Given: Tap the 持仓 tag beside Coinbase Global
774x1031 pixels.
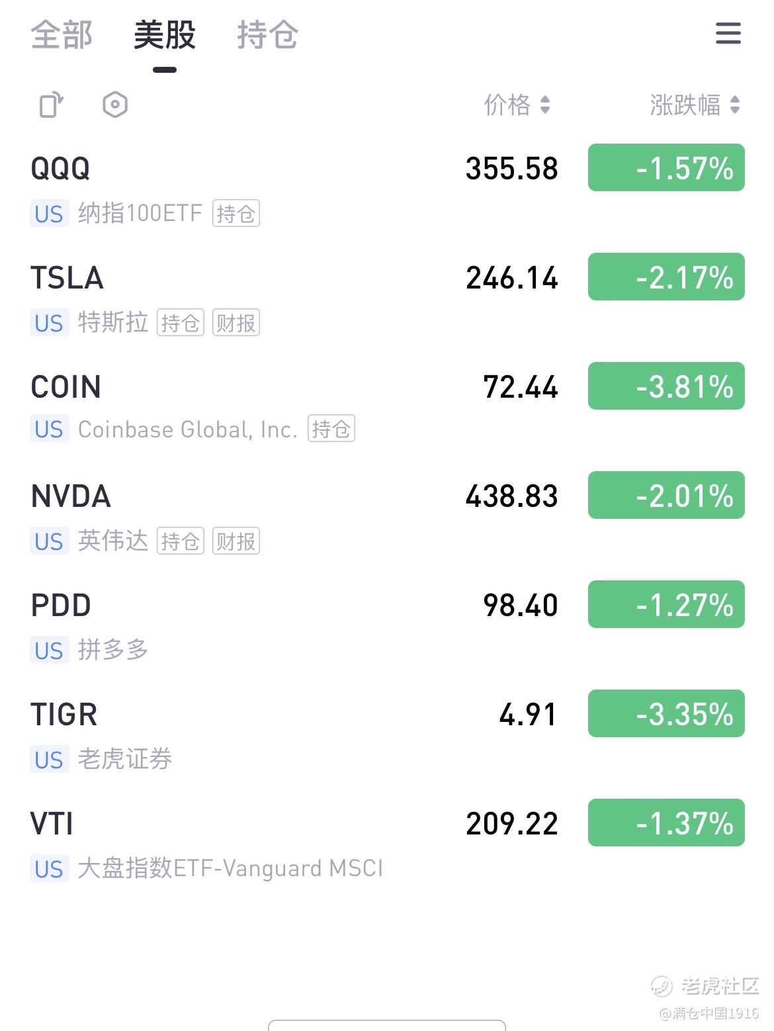Looking at the screenshot, I should click(331, 429).
